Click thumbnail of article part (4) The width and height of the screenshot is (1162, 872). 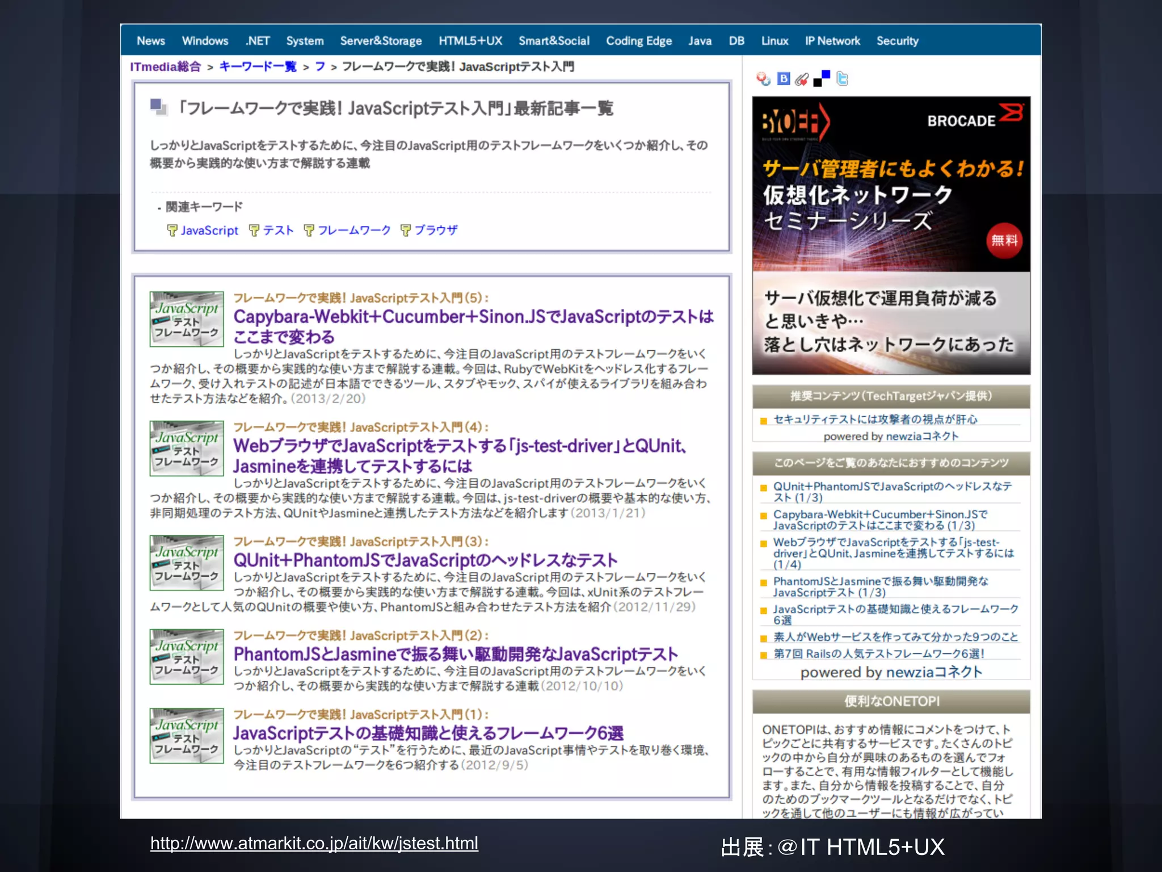tap(187, 448)
